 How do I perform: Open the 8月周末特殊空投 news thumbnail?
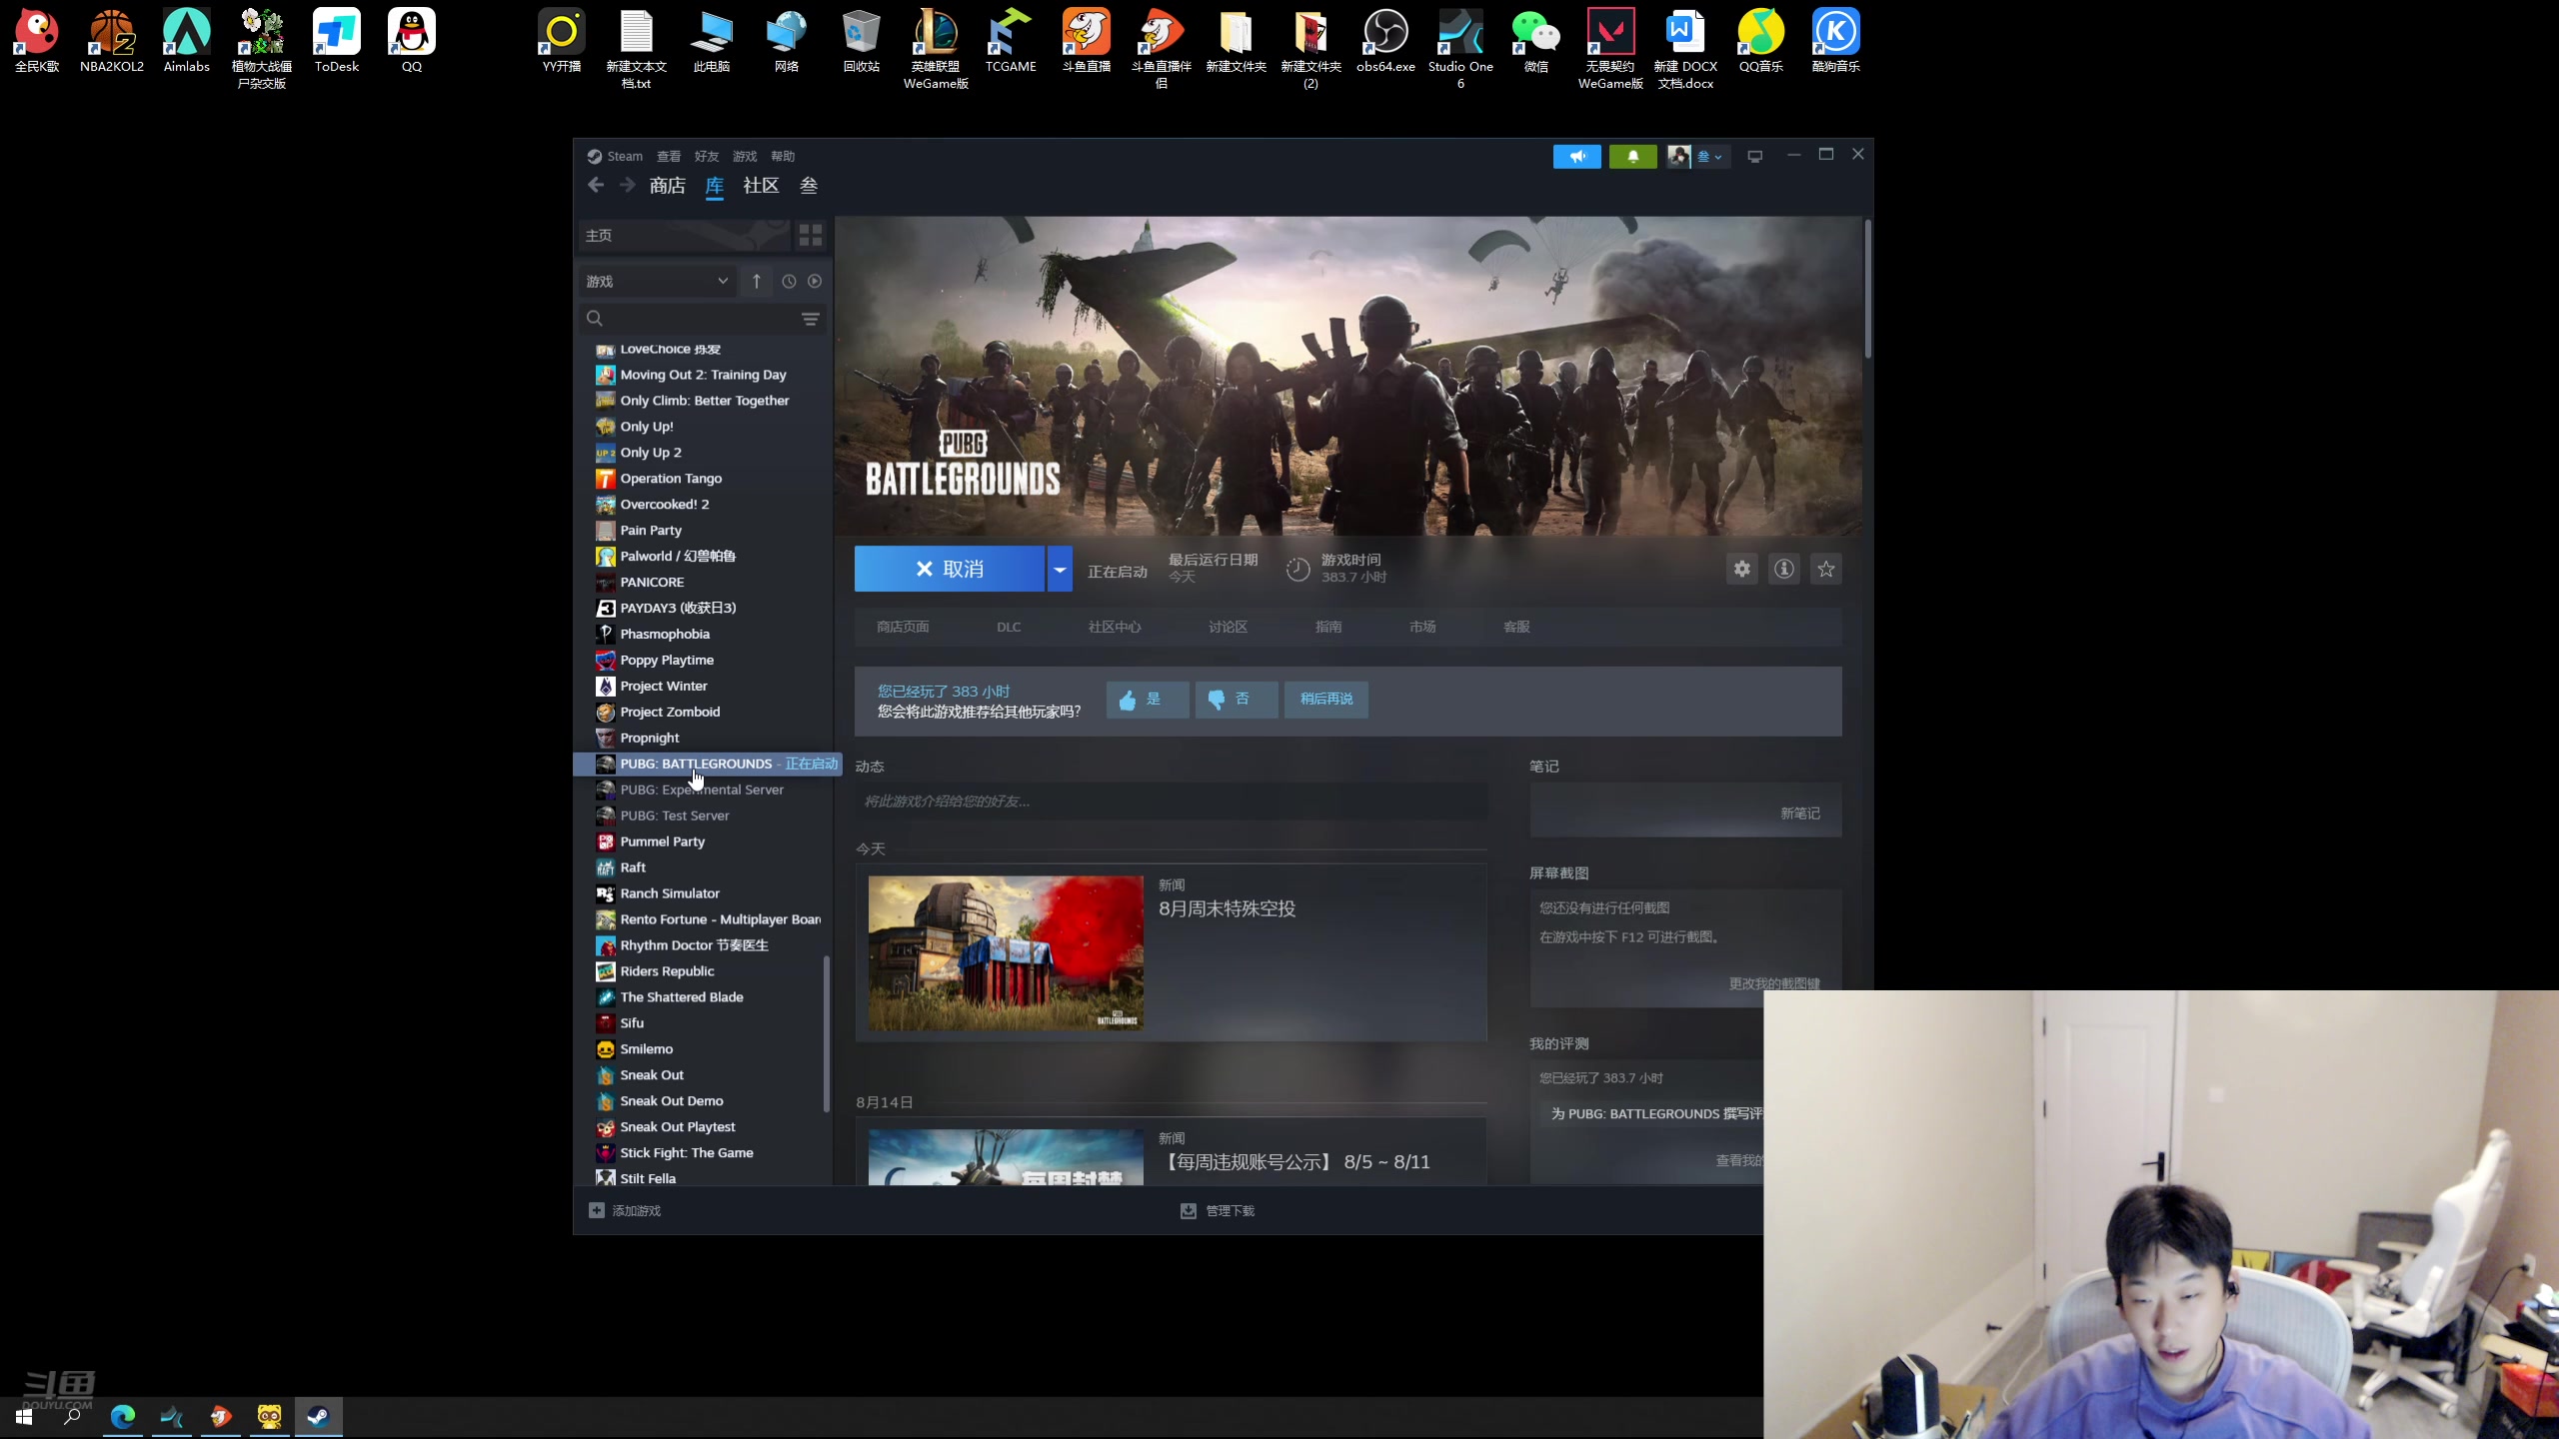[x=1006, y=953]
